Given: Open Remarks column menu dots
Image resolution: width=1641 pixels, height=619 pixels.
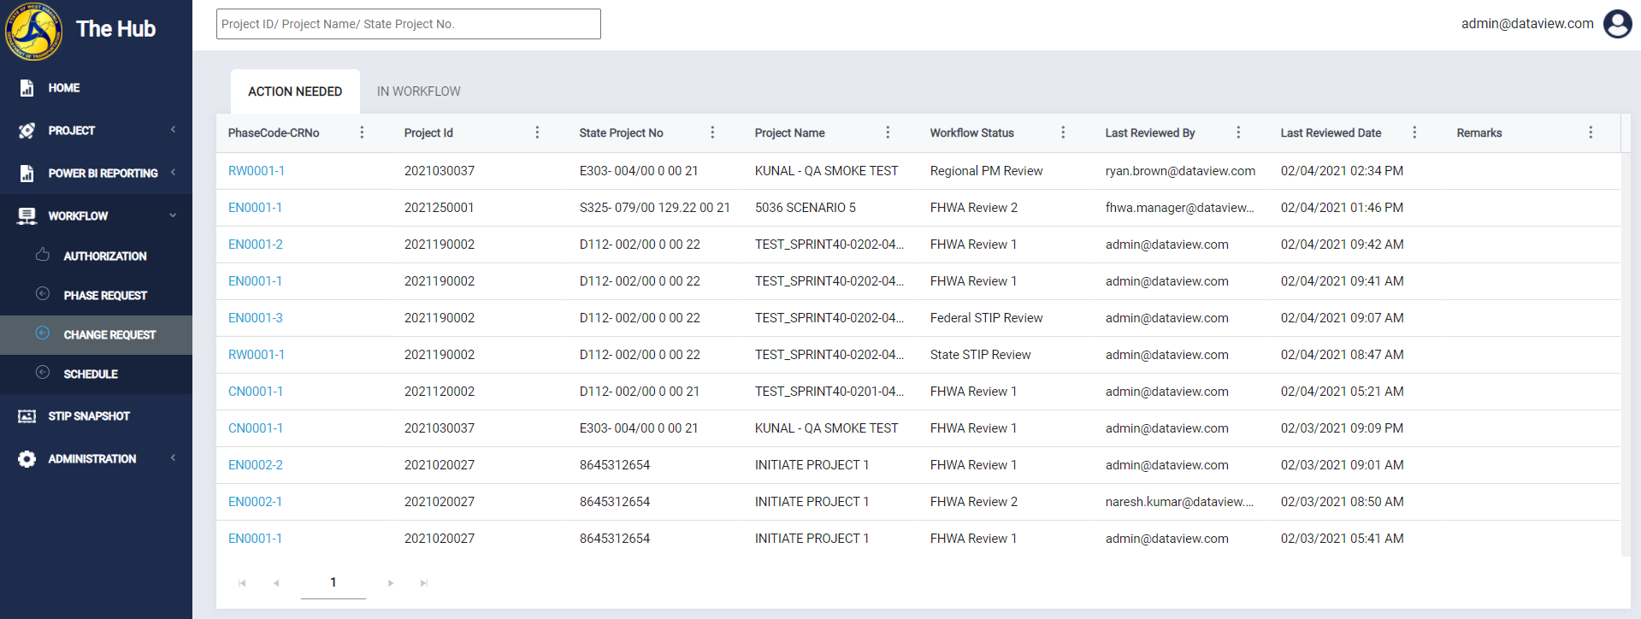Looking at the screenshot, I should (1591, 133).
